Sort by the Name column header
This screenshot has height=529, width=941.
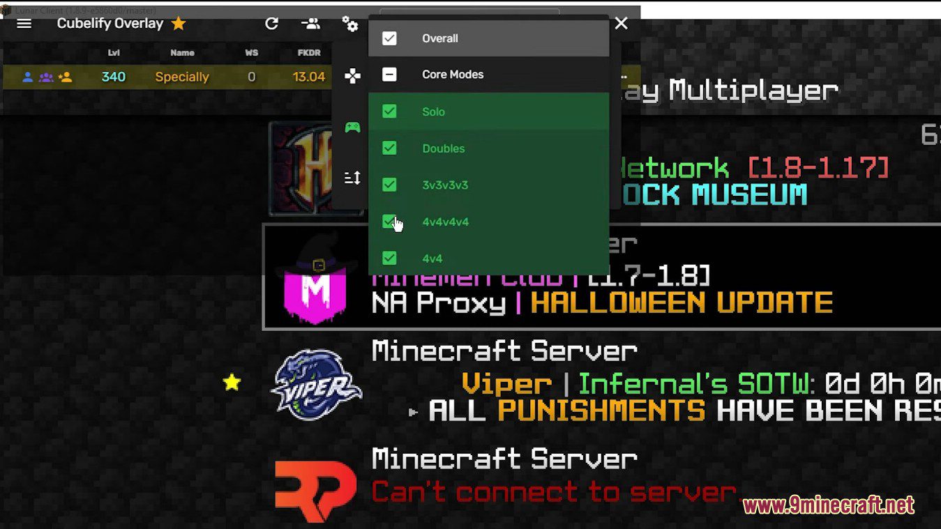coord(182,53)
